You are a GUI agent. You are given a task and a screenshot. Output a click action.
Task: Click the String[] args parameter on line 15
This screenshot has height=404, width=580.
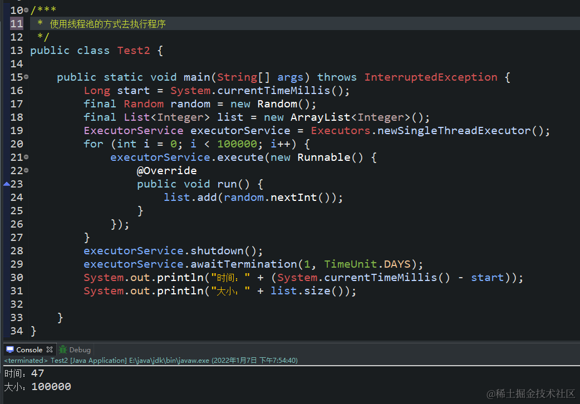(x=260, y=77)
